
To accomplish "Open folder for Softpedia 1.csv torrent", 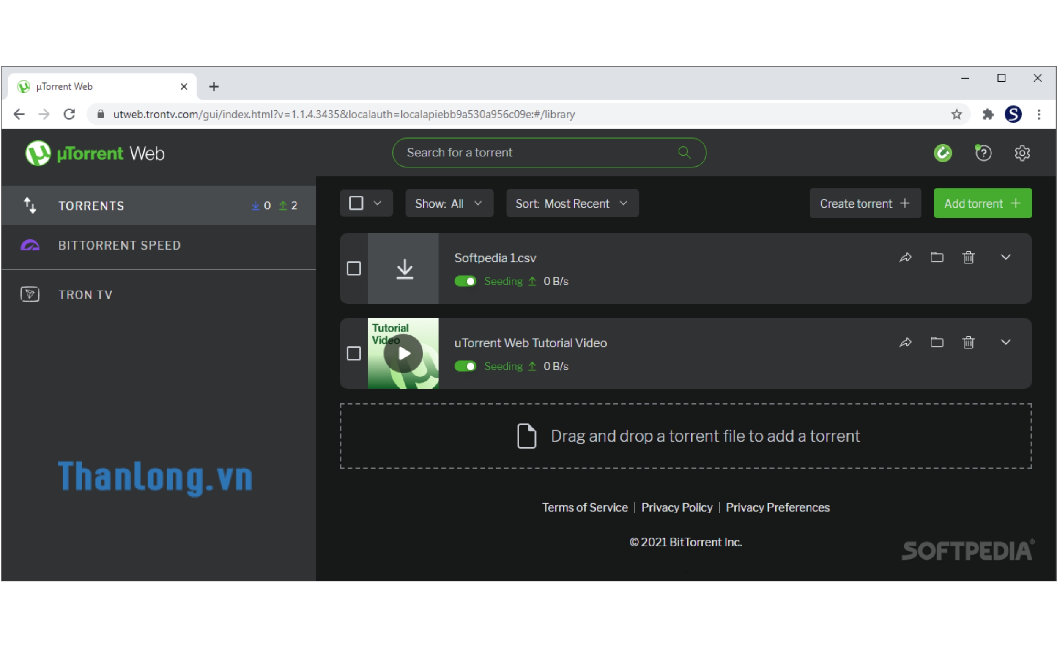I will click(937, 257).
